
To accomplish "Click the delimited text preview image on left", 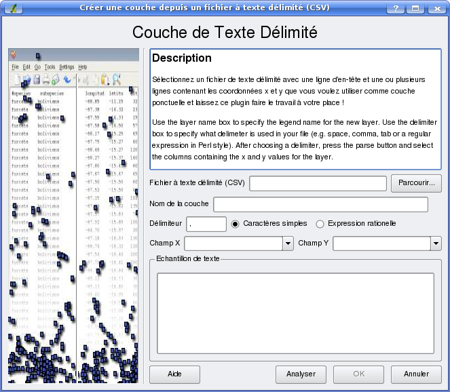I will (73, 216).
